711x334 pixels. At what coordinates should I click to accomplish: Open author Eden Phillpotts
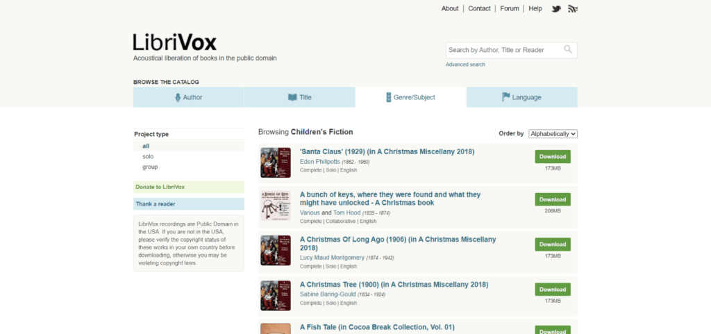(319, 162)
